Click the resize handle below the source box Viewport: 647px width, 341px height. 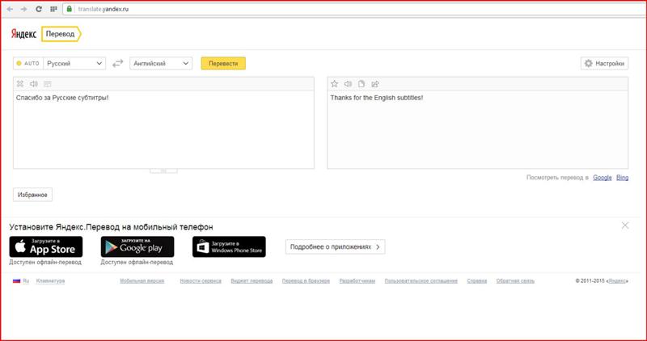164,170
